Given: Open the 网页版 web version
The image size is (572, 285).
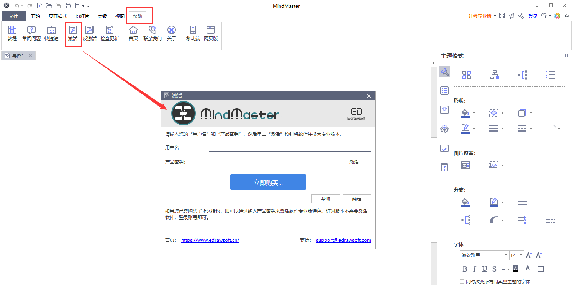Looking at the screenshot, I should click(211, 33).
